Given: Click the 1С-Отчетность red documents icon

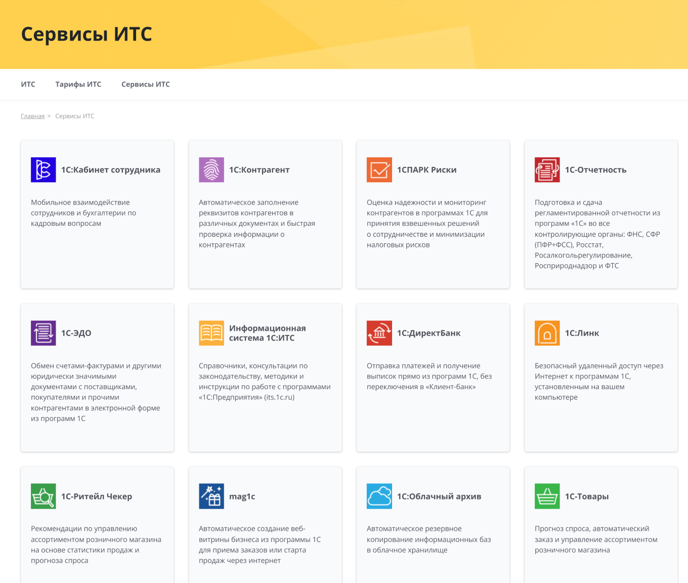Looking at the screenshot, I should 547,170.
